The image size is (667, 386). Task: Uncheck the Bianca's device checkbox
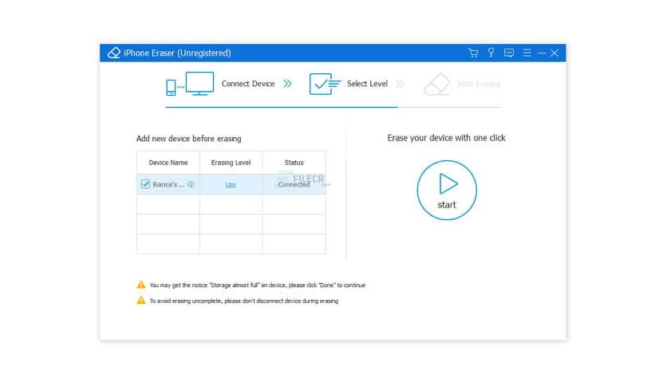pyautogui.click(x=145, y=184)
